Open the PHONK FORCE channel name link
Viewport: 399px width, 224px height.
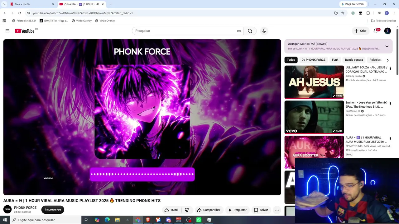(x=25, y=208)
